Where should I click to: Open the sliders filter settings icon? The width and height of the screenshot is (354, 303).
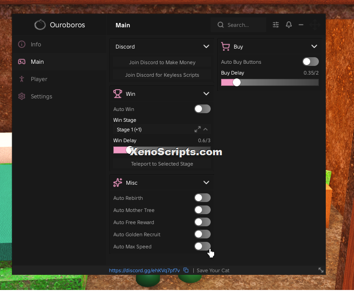[x=276, y=25]
